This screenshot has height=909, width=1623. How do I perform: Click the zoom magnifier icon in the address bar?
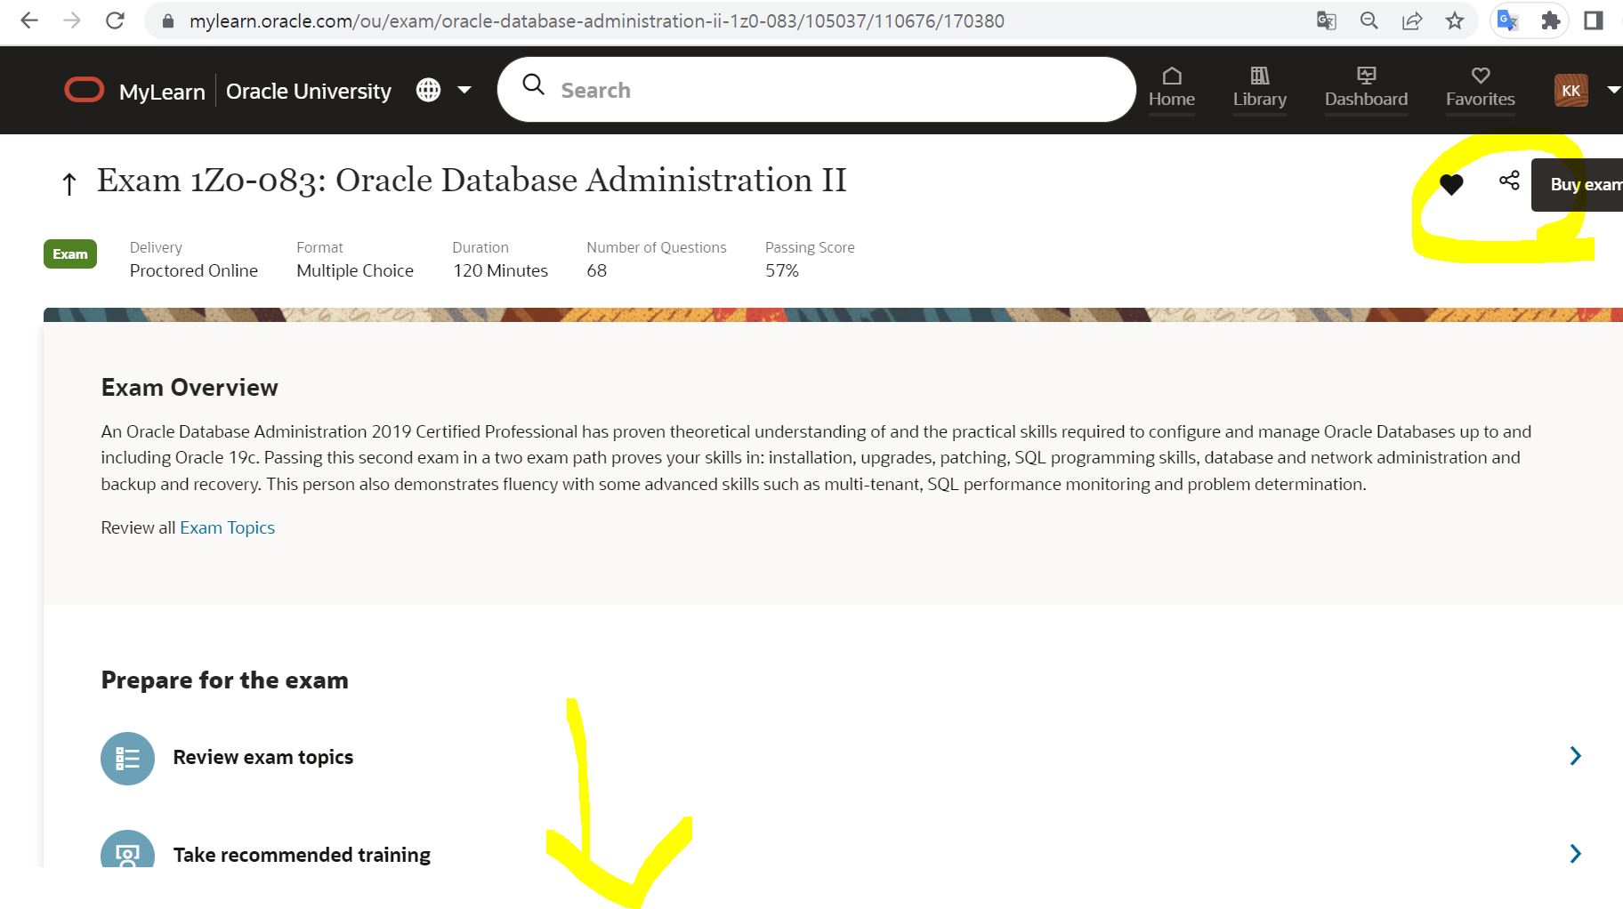(x=1369, y=20)
